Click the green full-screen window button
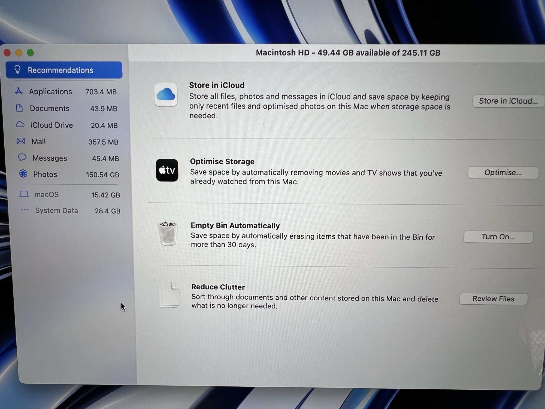Screen dimensions: 545x409 coord(31,53)
